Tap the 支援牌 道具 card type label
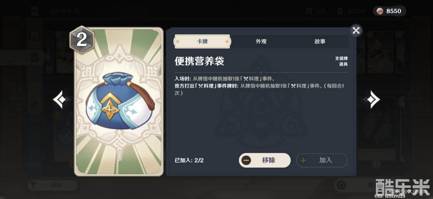 (x=341, y=61)
